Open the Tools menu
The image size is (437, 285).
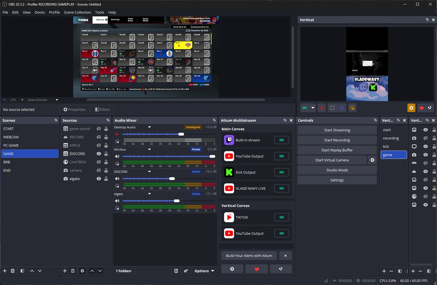pyautogui.click(x=99, y=12)
